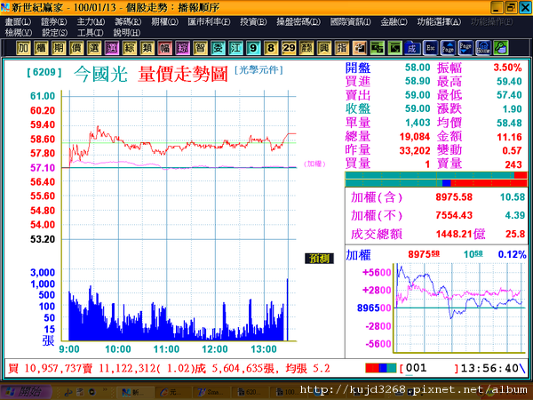
Task: Click the 預測 button beside the chart
Action: [319, 259]
